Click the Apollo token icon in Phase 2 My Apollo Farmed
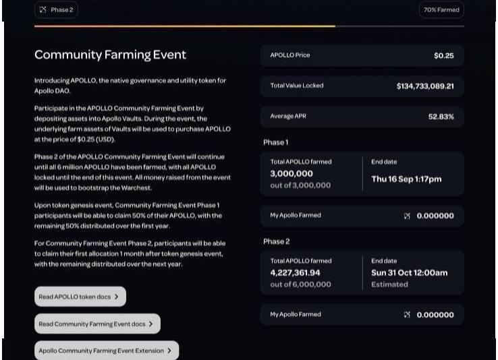The width and height of the screenshot is (498, 360). click(407, 315)
